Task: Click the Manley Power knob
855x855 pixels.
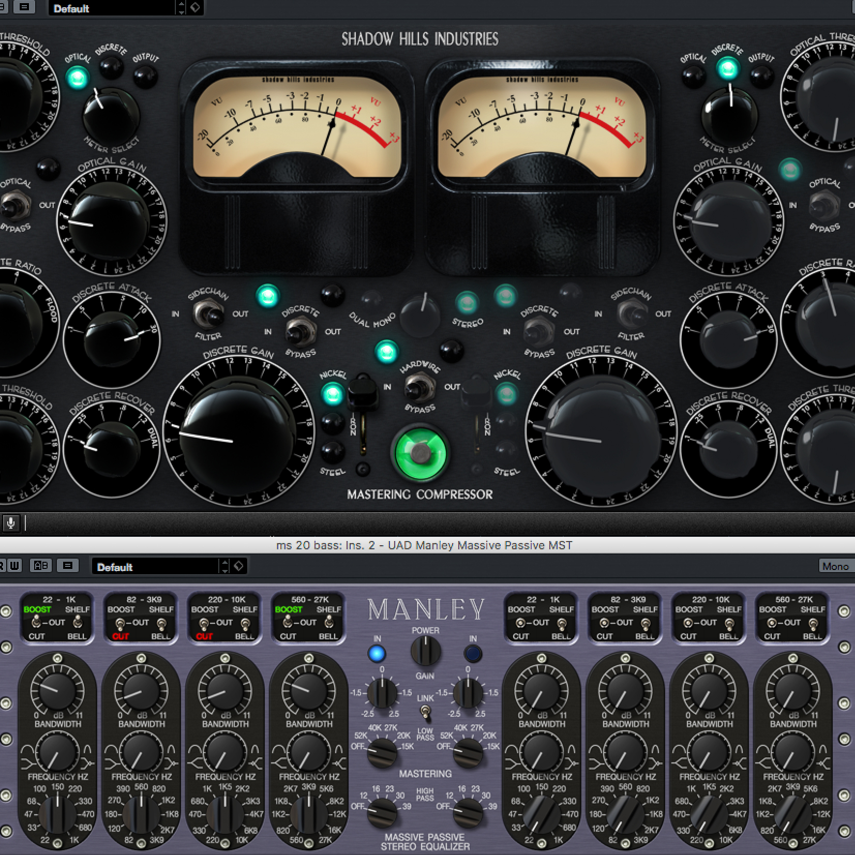Action: (425, 651)
